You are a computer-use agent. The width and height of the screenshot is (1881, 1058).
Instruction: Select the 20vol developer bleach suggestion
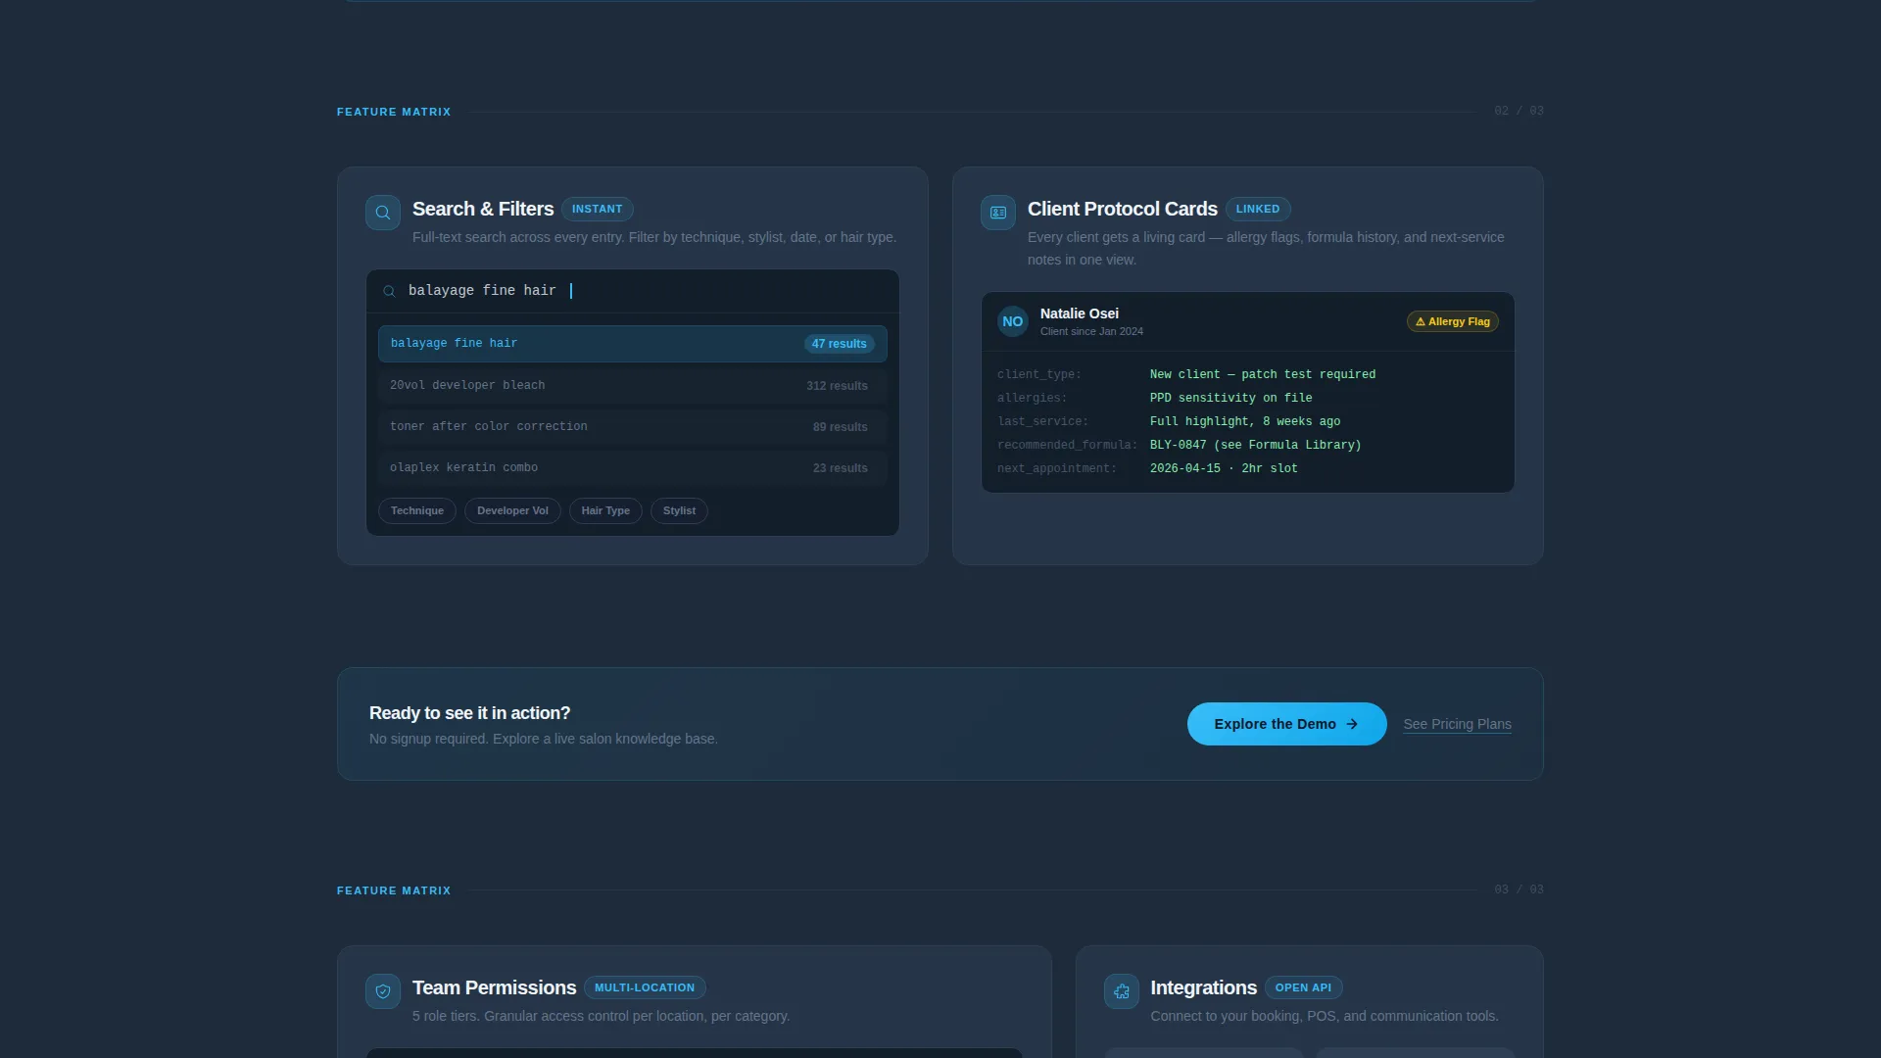click(633, 386)
